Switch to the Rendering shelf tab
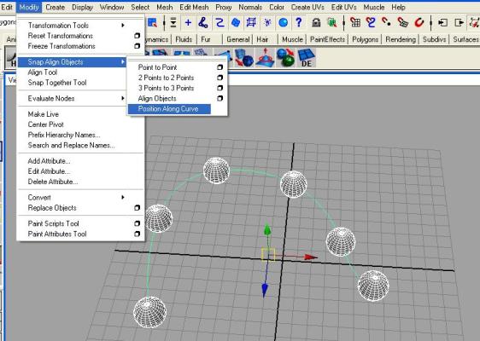 [401, 39]
